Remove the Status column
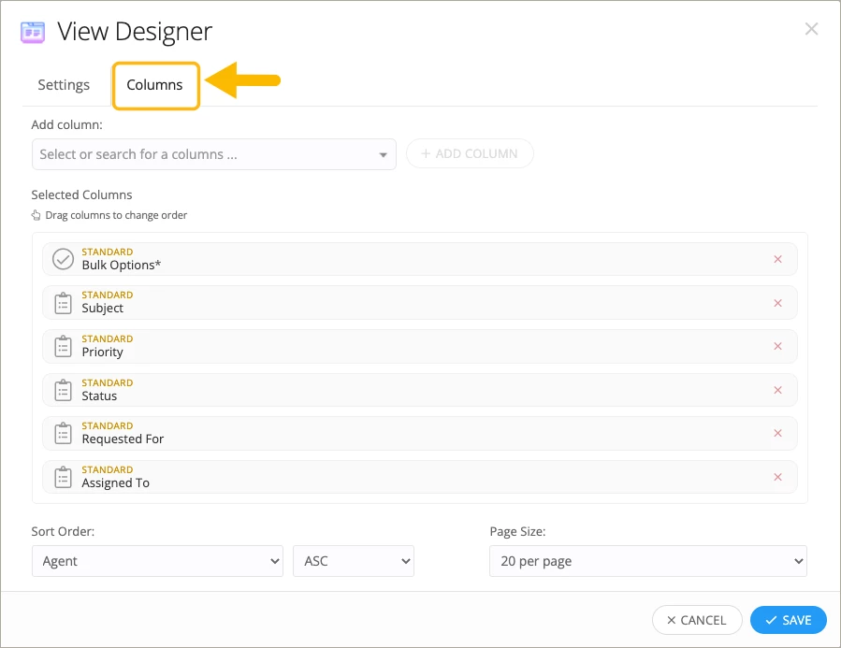 [x=777, y=390]
